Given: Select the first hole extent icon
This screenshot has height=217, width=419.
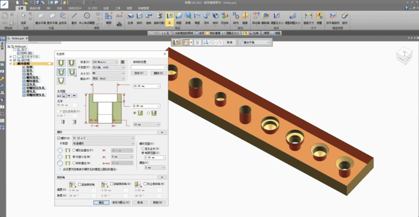Looking at the screenshot, I should click(60, 96).
